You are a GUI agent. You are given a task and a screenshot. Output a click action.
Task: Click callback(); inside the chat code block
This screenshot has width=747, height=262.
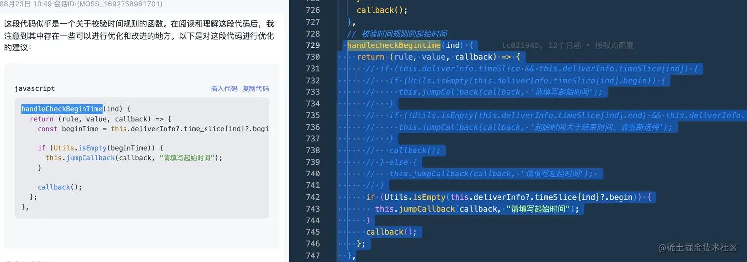60,187
